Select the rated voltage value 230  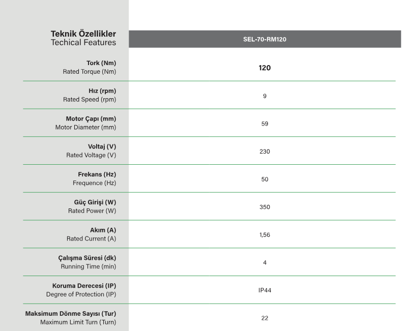(264, 152)
